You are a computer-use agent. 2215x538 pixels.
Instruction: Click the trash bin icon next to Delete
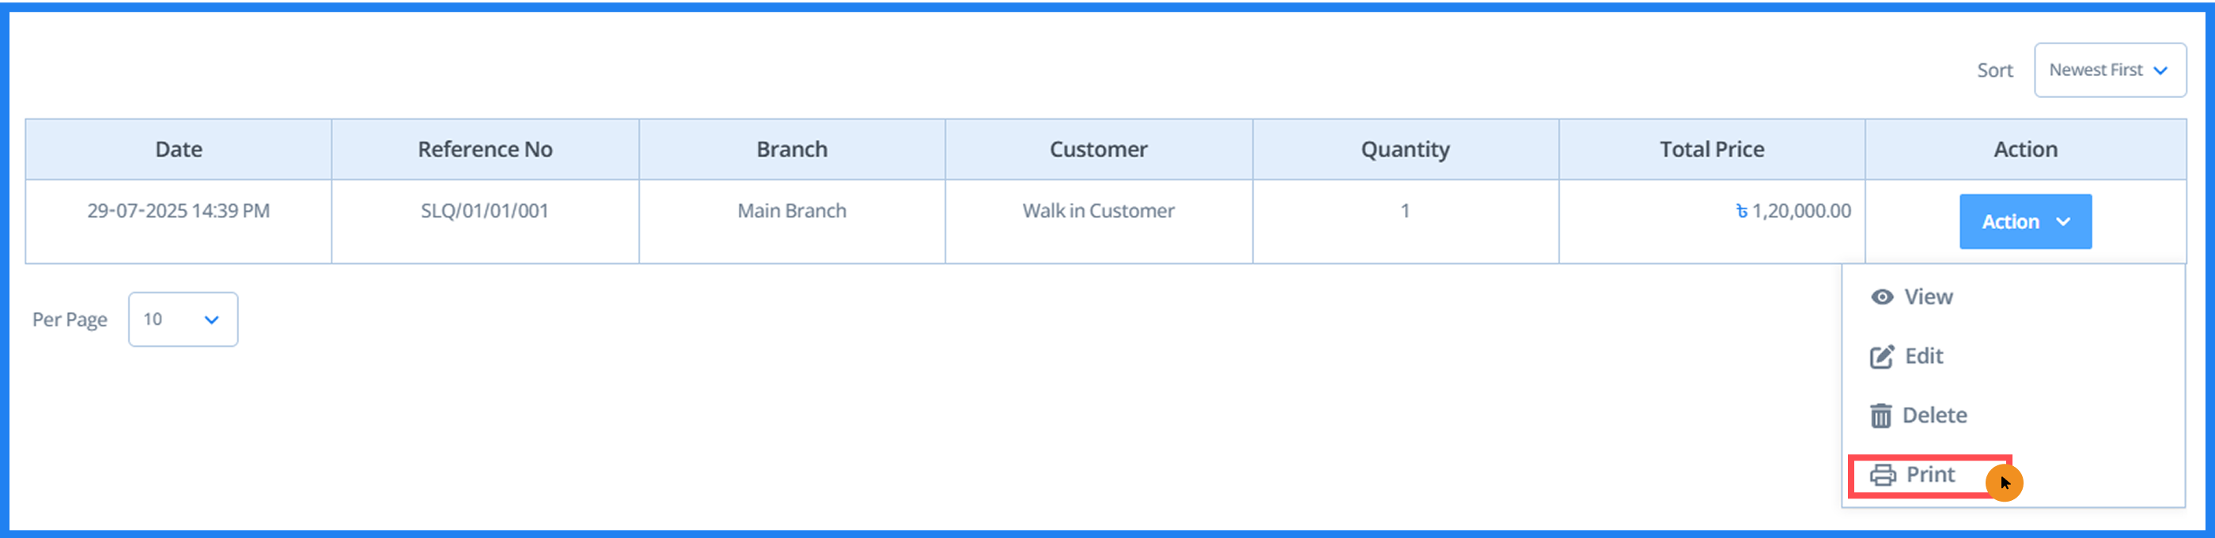click(1881, 415)
